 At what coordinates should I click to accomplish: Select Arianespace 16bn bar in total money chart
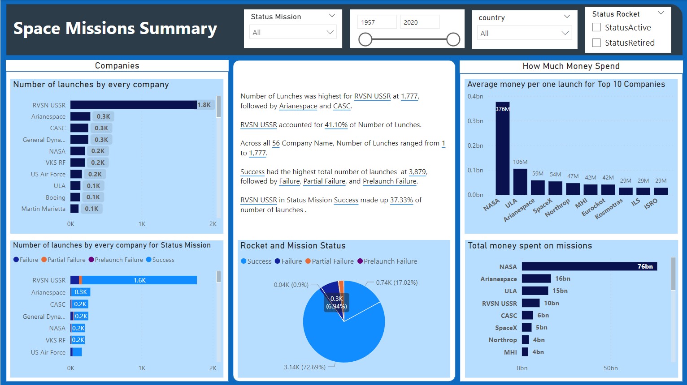click(x=536, y=278)
